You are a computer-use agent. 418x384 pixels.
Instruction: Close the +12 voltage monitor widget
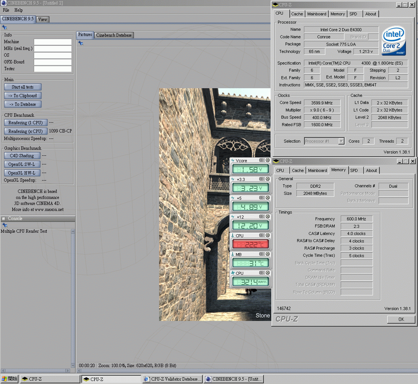pyautogui.click(x=268, y=216)
